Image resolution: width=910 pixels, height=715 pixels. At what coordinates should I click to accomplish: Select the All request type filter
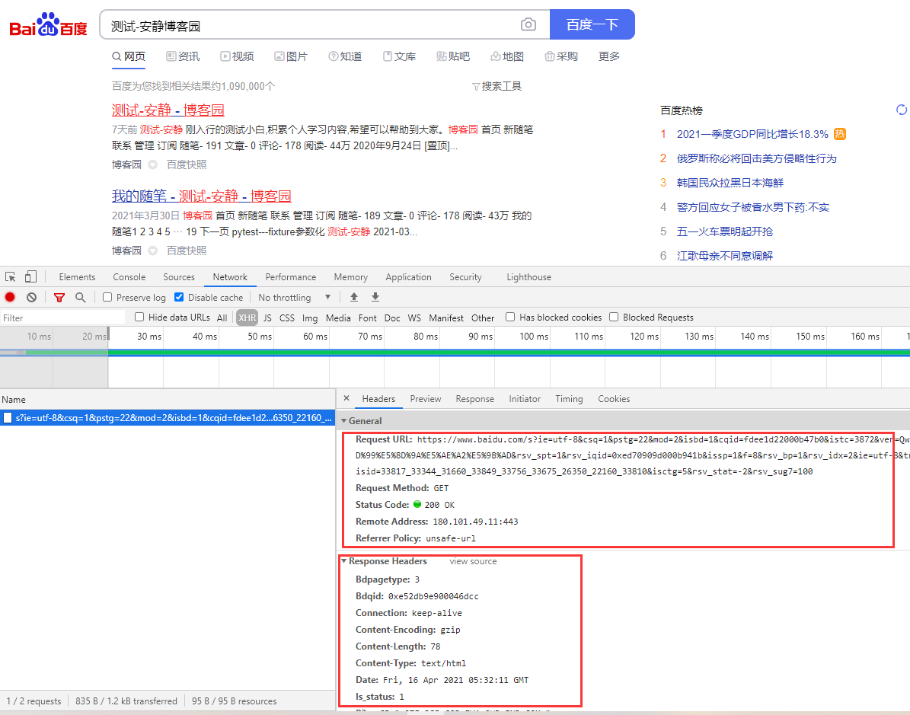click(x=222, y=318)
